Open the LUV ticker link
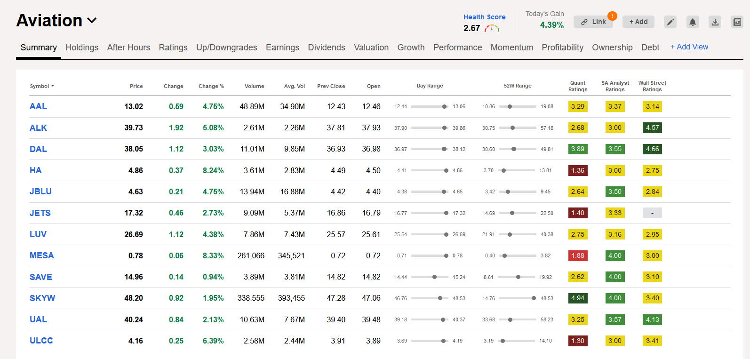750x359 pixels. tap(38, 234)
